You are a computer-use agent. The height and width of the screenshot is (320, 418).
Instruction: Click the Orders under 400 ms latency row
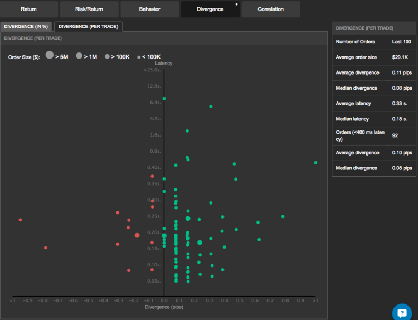coord(373,135)
